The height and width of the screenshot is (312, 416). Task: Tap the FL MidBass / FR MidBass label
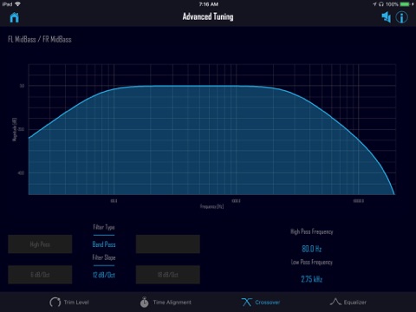click(40, 39)
